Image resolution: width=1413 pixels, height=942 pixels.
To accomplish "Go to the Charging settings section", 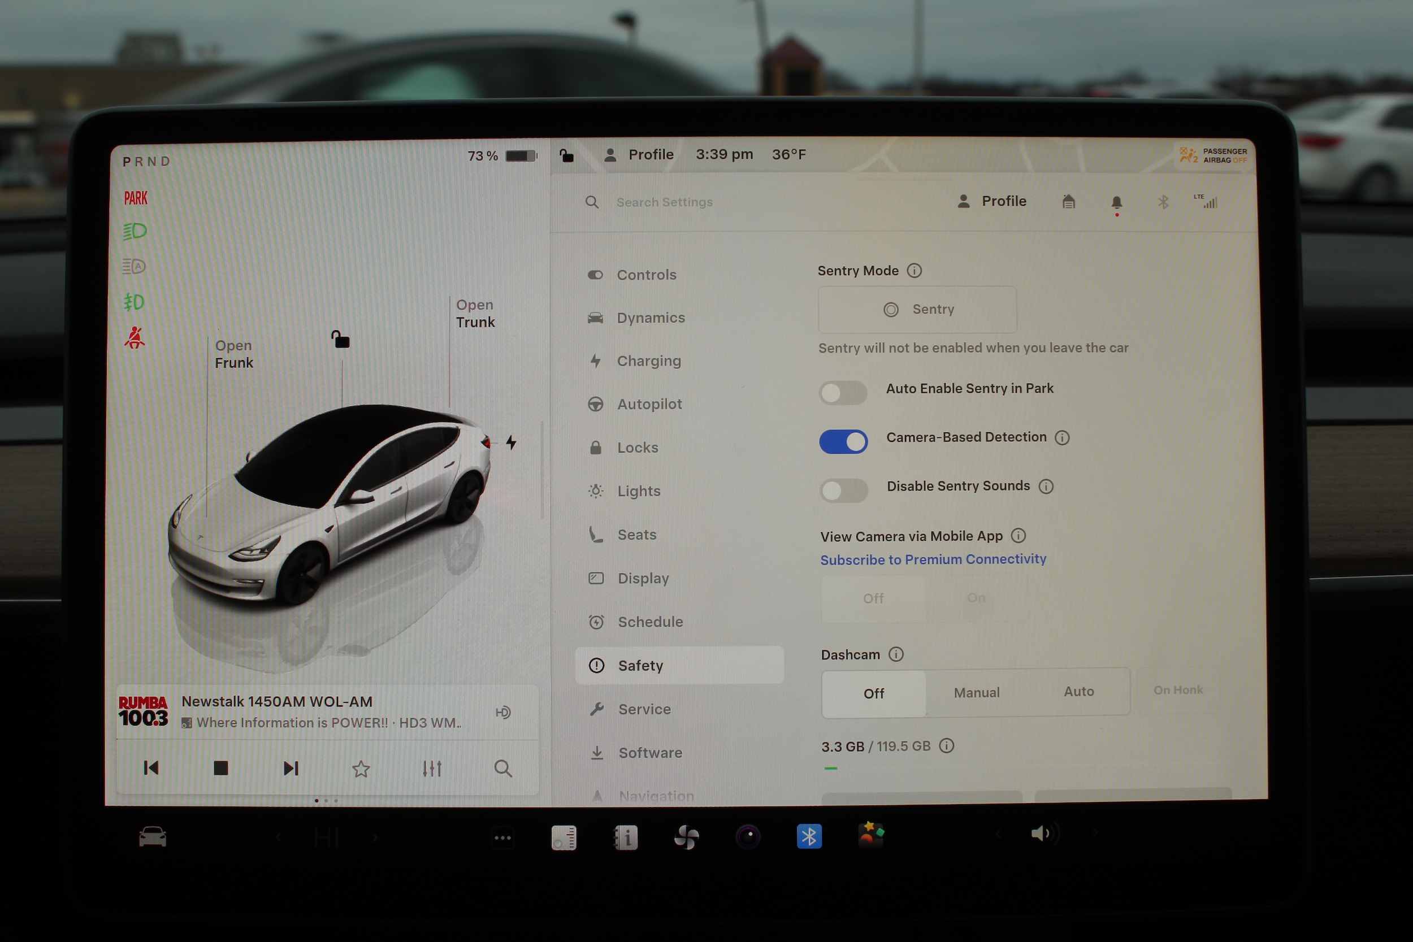I will [648, 361].
